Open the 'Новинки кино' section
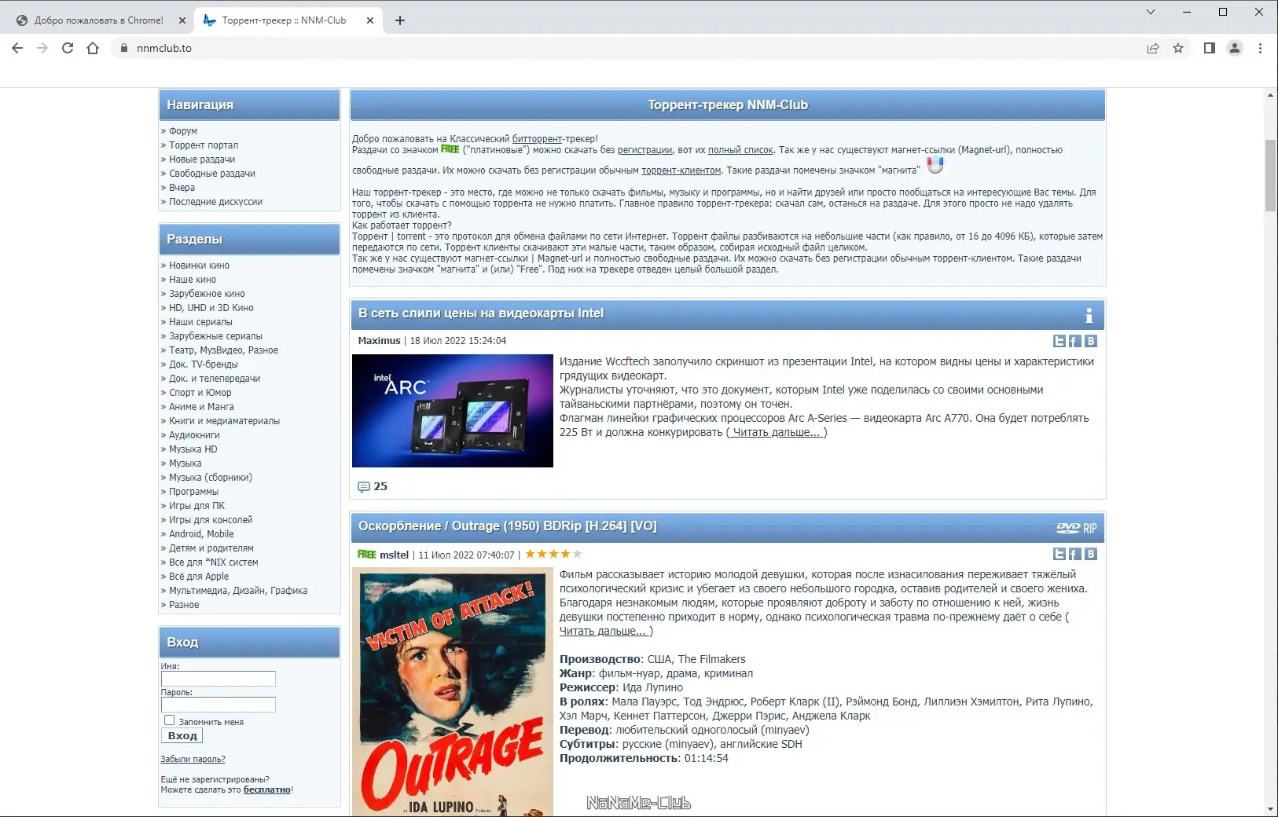 [199, 266]
